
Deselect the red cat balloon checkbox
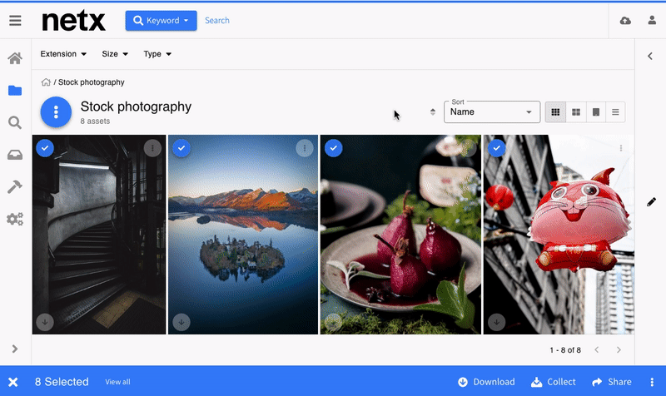(496, 148)
